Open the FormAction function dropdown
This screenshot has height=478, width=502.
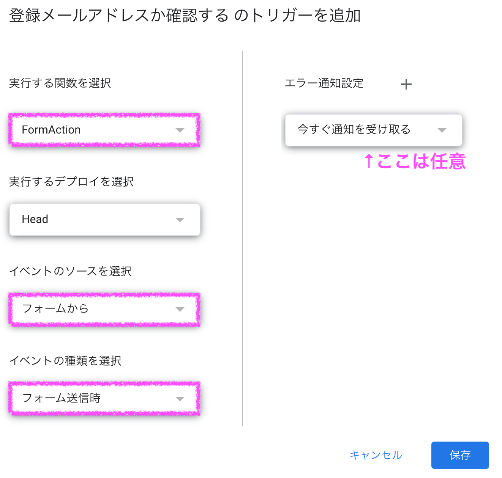coord(95,130)
